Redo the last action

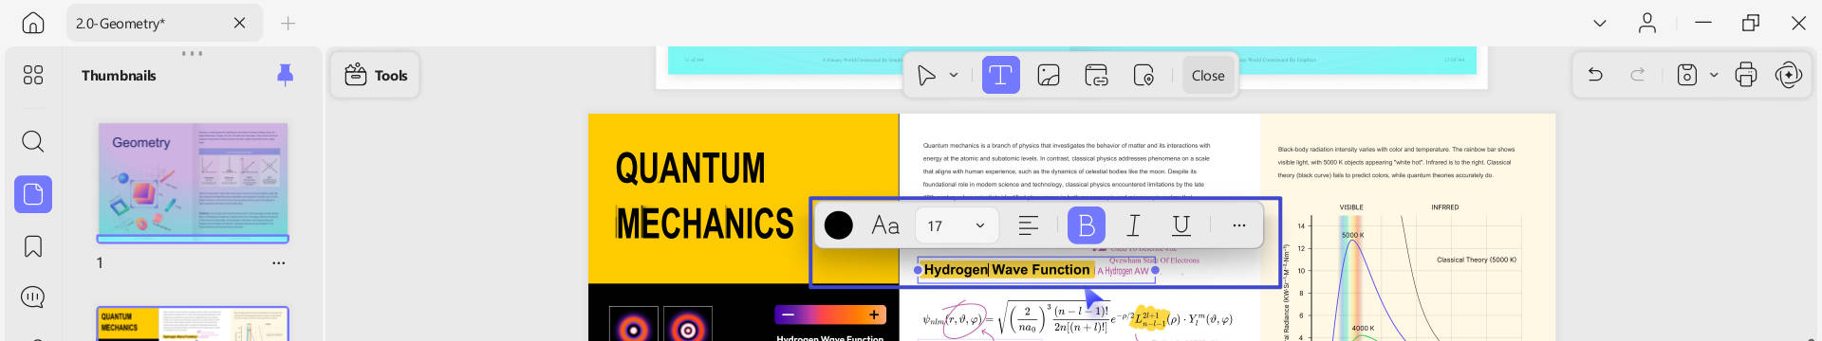1638,75
